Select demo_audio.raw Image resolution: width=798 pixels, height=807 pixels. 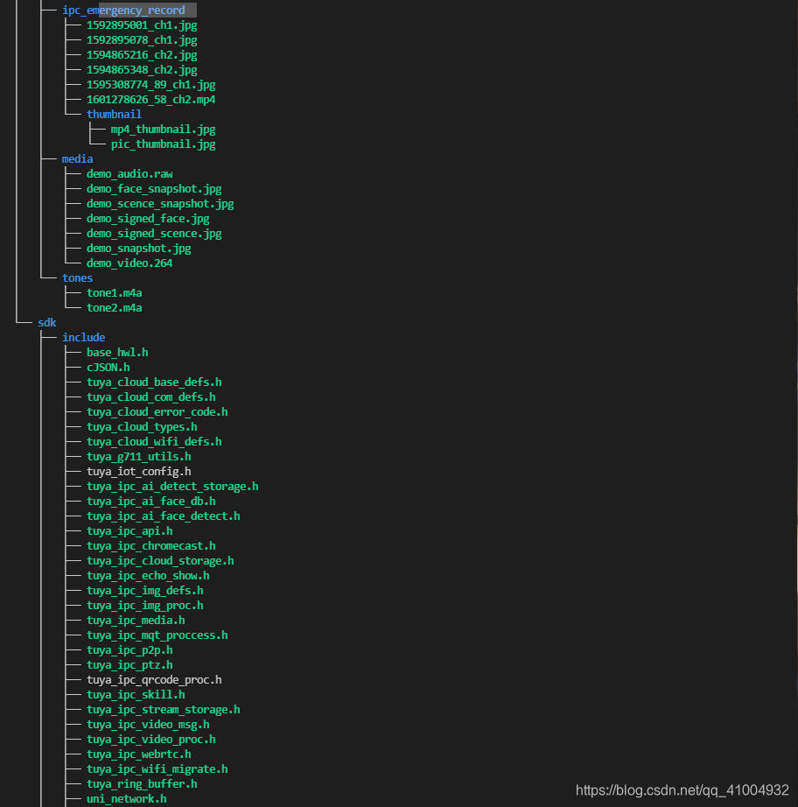click(129, 173)
